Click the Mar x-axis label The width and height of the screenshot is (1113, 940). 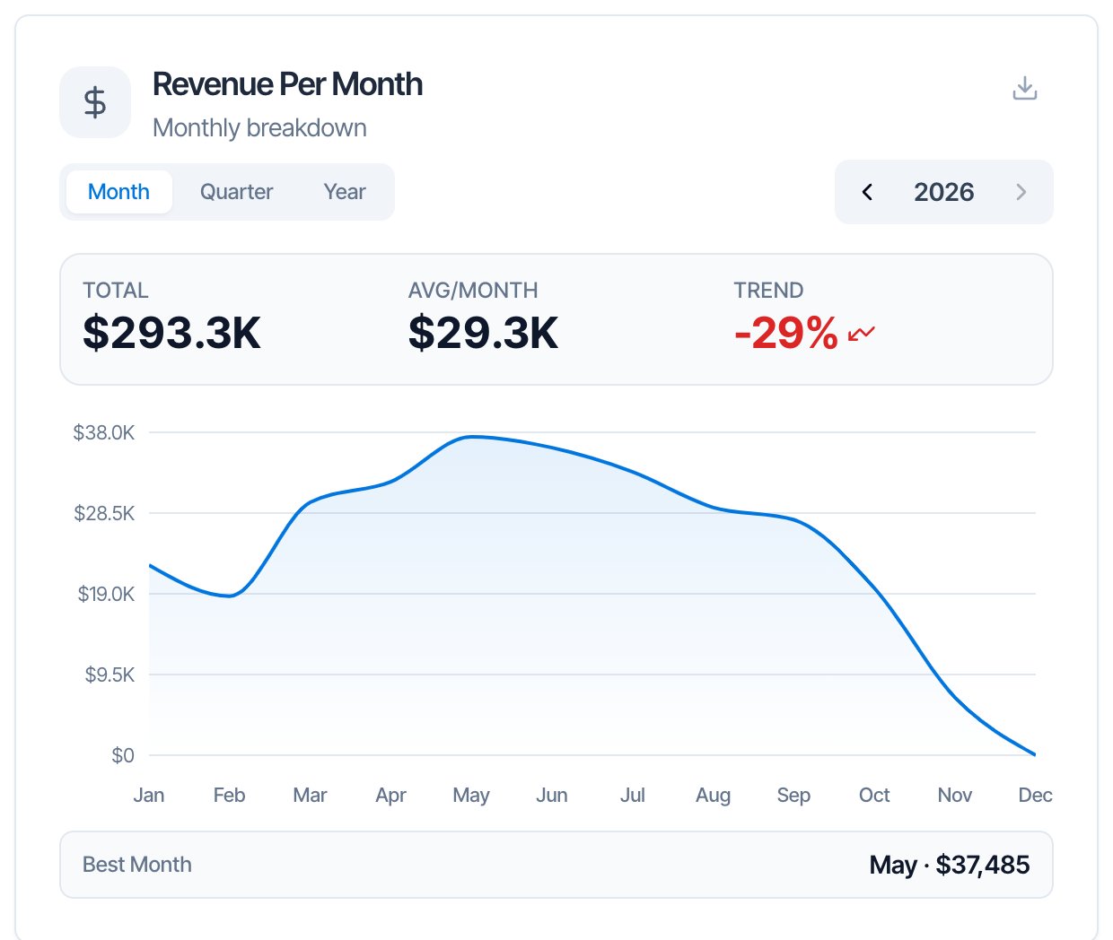pos(310,795)
